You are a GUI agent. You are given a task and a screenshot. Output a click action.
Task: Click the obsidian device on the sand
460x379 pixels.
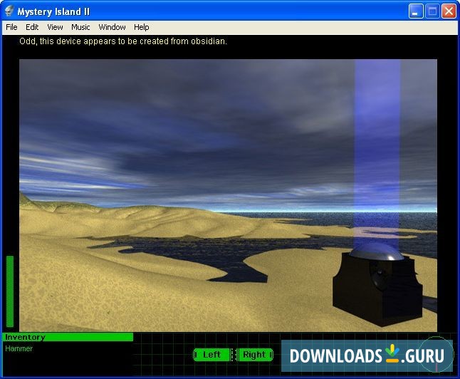377,288
